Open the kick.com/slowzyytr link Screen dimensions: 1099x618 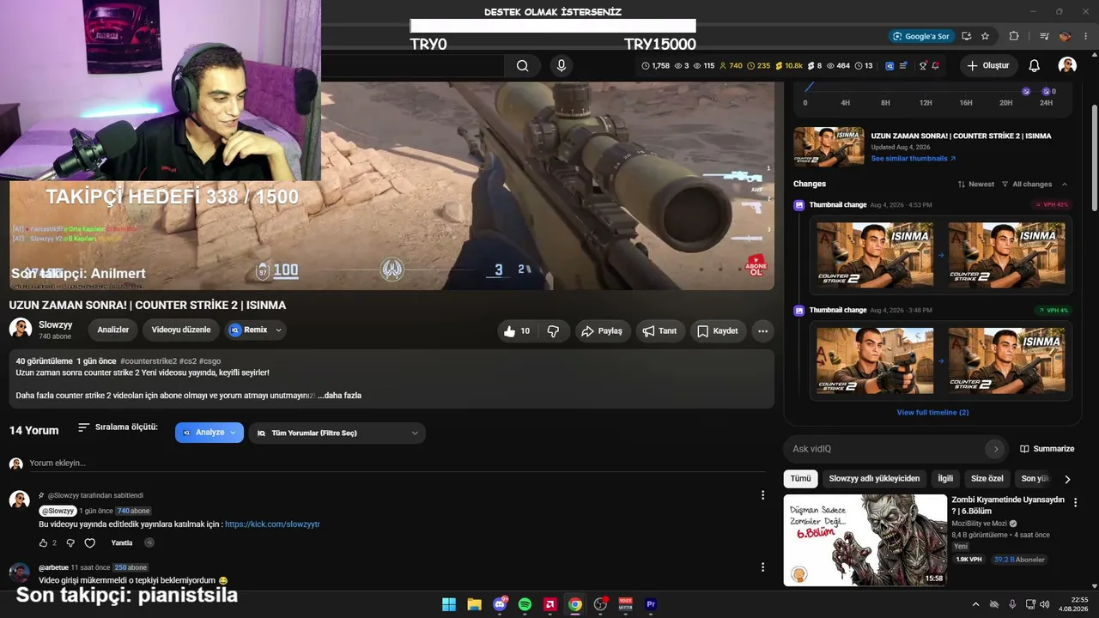272,524
